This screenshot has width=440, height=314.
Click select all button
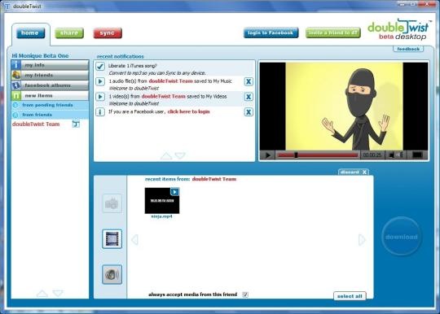[350, 296]
